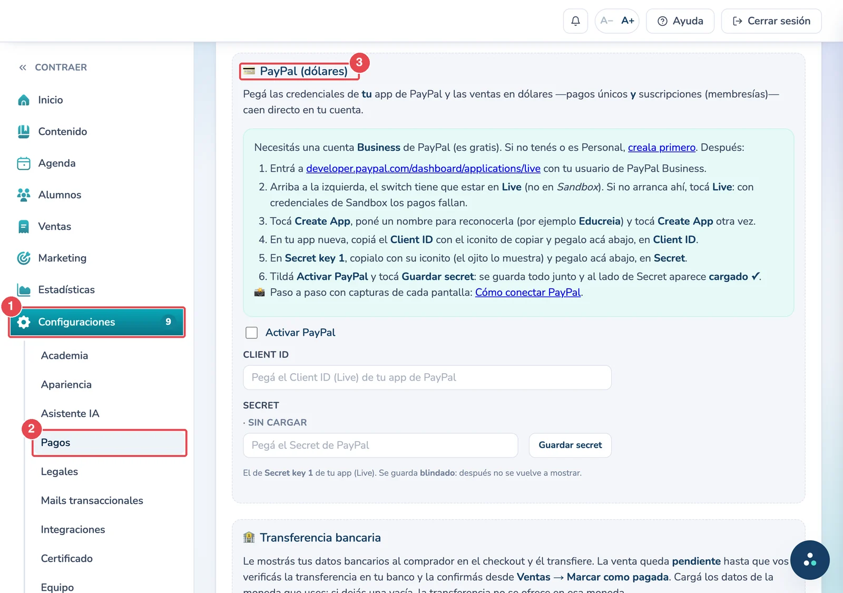Click the Configuraciones badge showing 9
The image size is (843, 593).
(x=168, y=322)
